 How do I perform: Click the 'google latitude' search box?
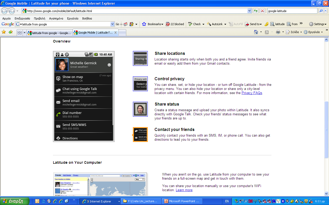292,11
